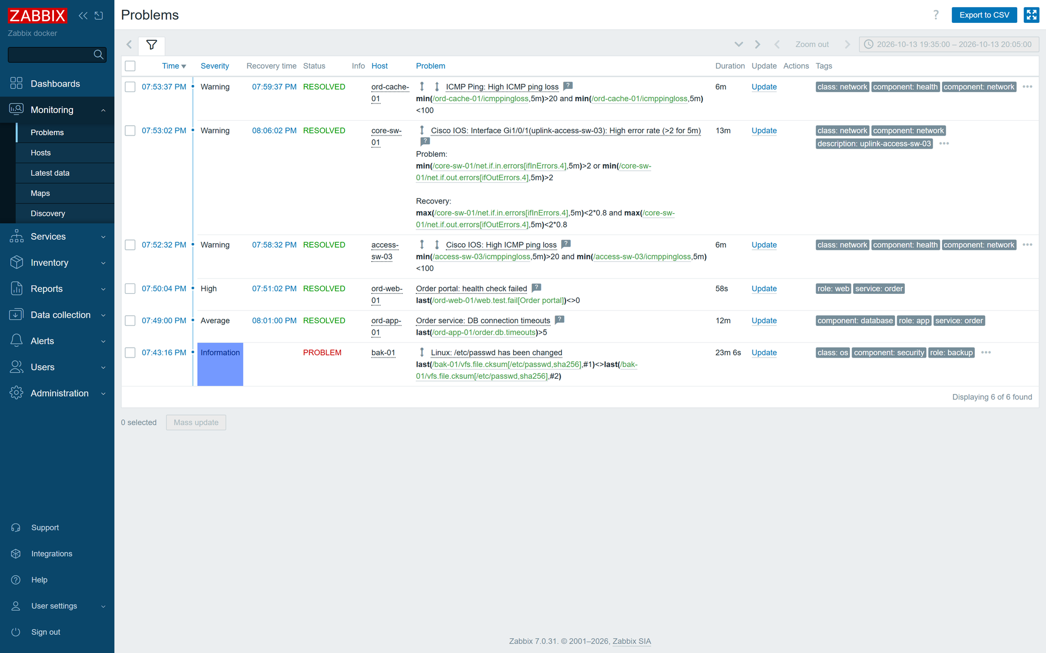Expand the Data collection menu section

pos(57,315)
